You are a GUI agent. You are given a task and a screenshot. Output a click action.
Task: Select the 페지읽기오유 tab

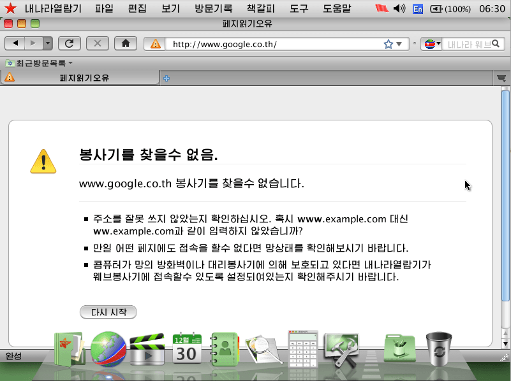80,78
